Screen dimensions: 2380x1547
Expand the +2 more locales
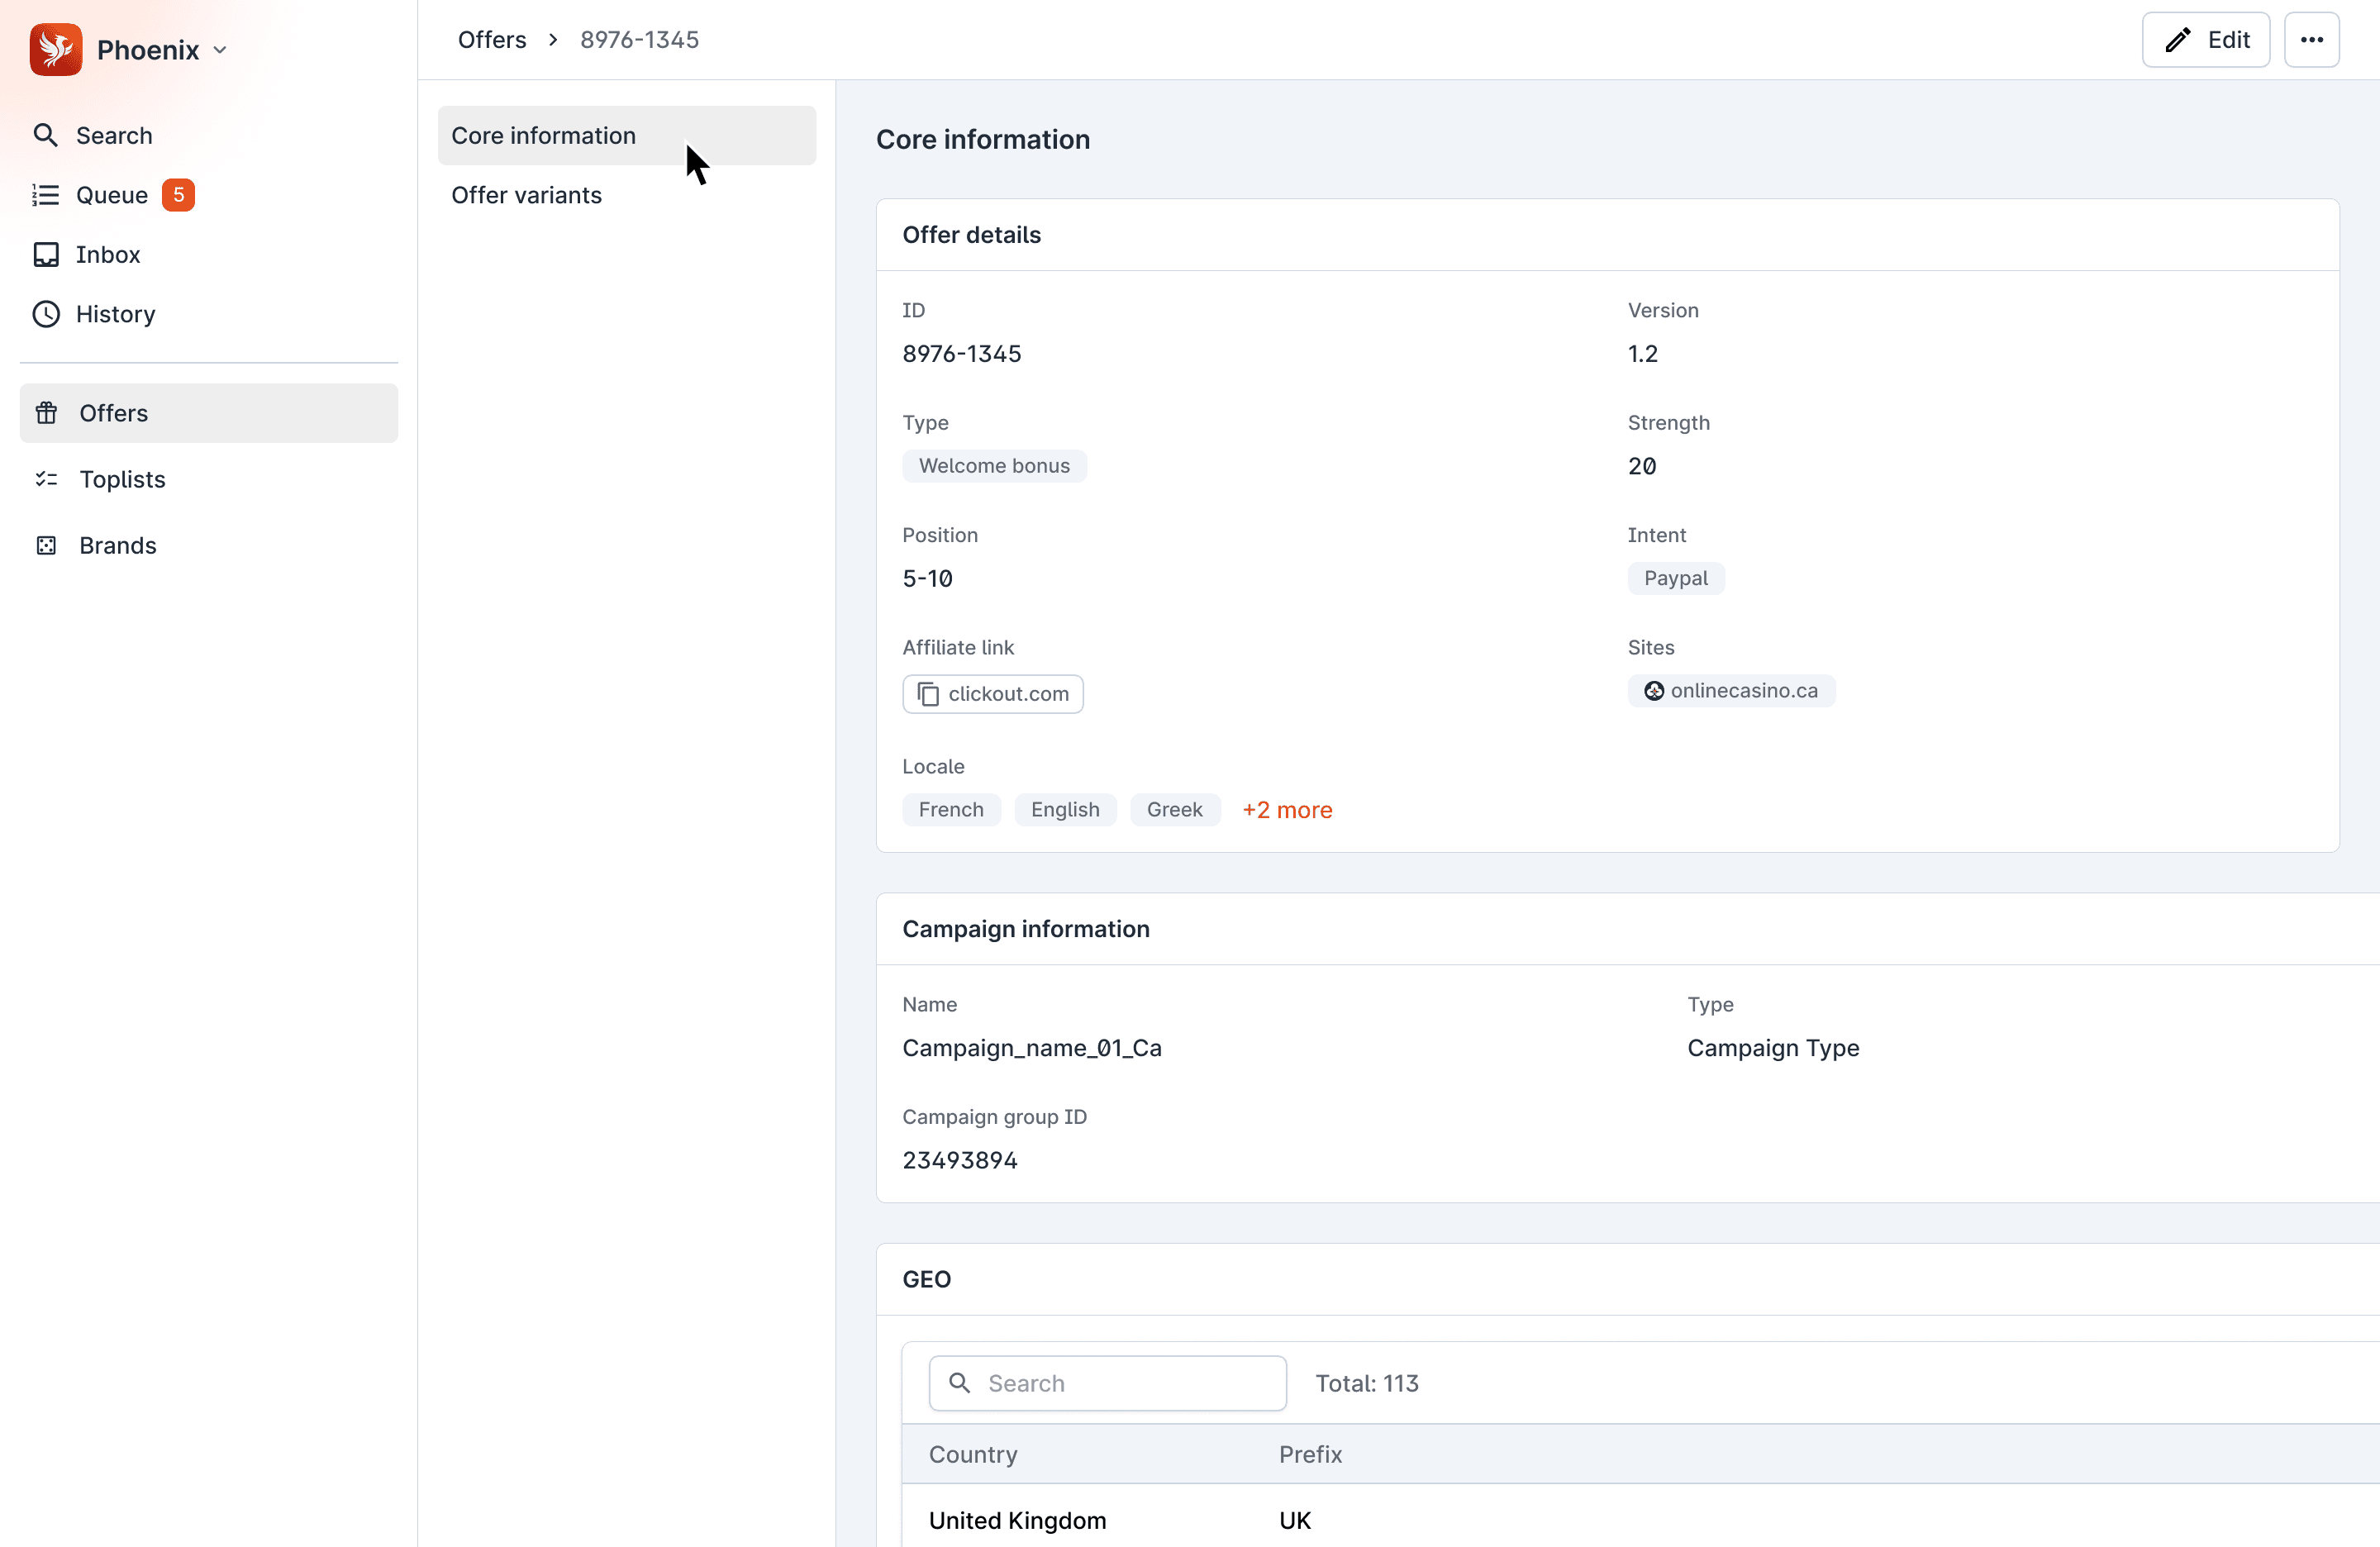point(1287,810)
